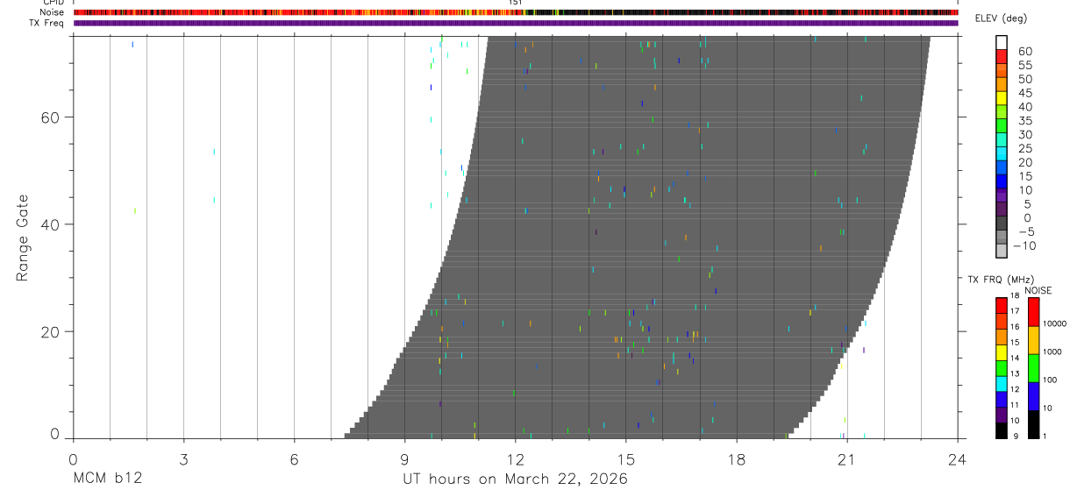Click the '9' label in TX FRQ legend
Image resolution: width=1077 pixels, height=497 pixels.
[x=1016, y=436]
